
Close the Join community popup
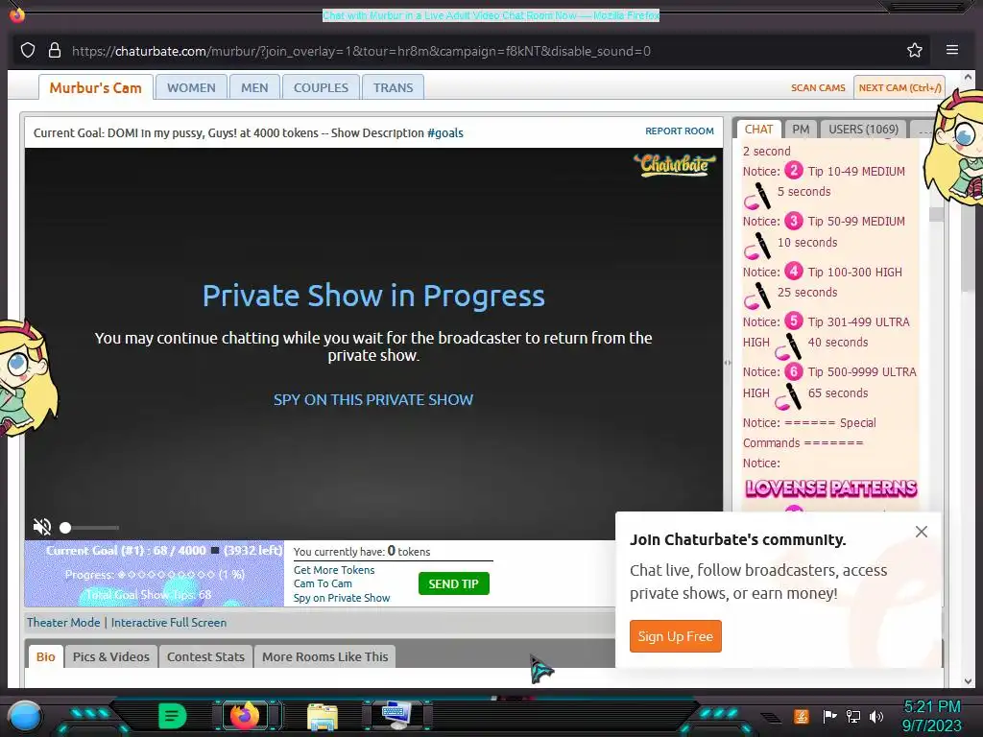pos(921,532)
